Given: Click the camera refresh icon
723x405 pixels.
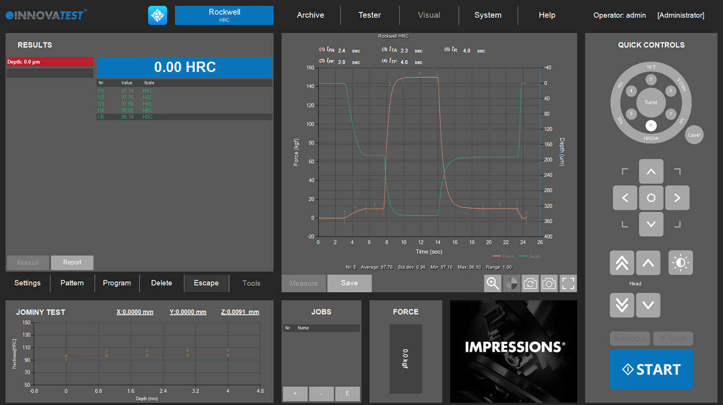Looking at the screenshot, I should 530,283.
